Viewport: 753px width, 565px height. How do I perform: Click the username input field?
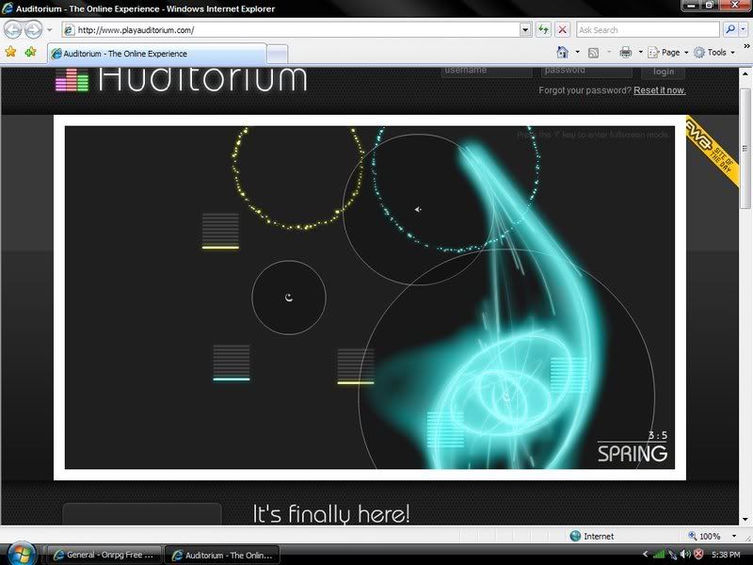pyautogui.click(x=487, y=71)
